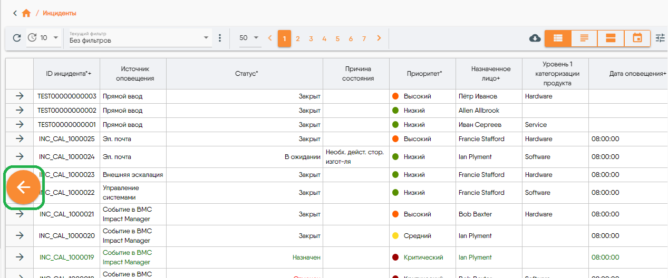Click the back chevron in breadcrumb
The image size is (668, 278).
[15, 13]
